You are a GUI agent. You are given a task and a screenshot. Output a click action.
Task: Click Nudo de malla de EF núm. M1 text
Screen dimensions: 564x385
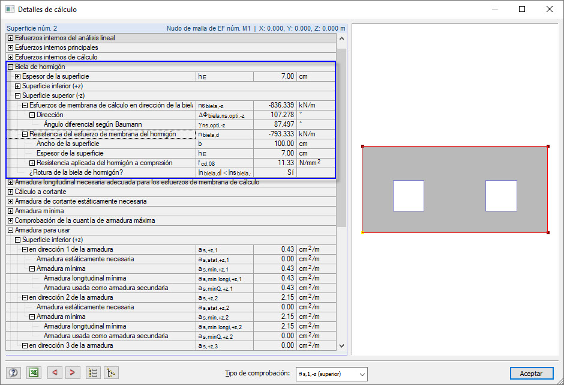(208, 28)
